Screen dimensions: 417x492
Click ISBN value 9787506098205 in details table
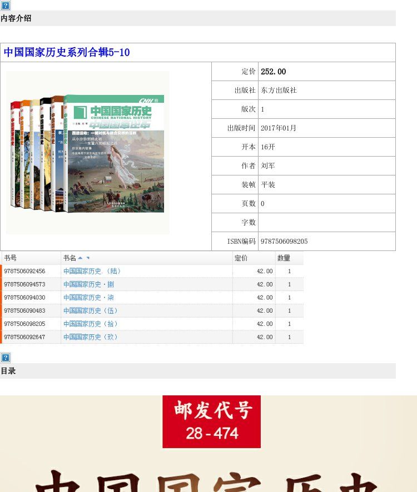pyautogui.click(x=284, y=242)
